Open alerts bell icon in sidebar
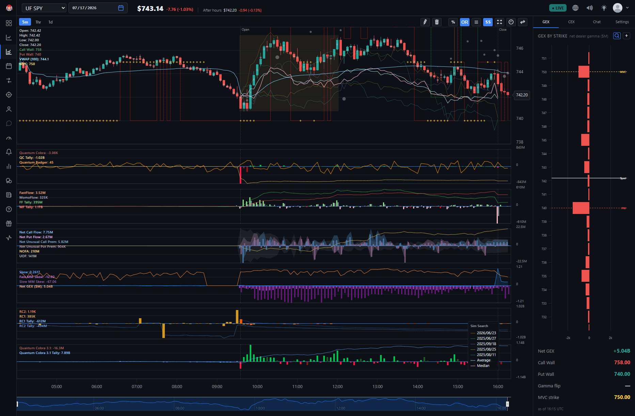The width and height of the screenshot is (635, 416). point(9,152)
